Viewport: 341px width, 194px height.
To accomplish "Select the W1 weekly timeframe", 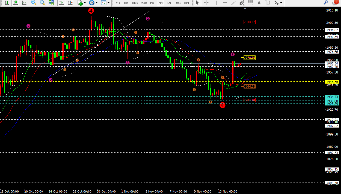I will (178, 3).
